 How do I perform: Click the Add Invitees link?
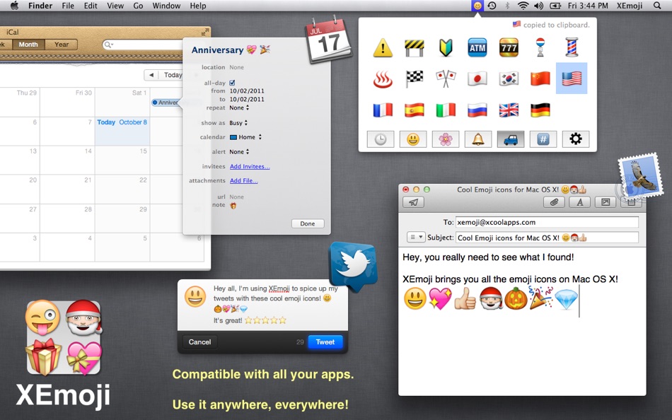pos(250,166)
